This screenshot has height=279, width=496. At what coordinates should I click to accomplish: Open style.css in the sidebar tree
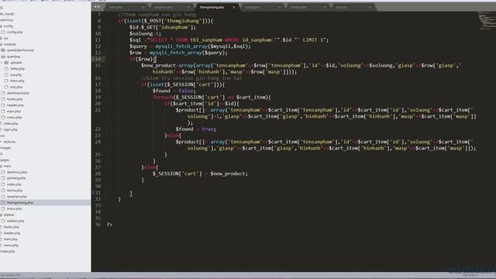9,142
